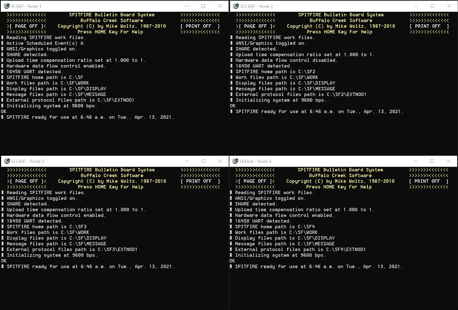Click the SF2.BAT Node 2 window icon

tap(236, 6)
